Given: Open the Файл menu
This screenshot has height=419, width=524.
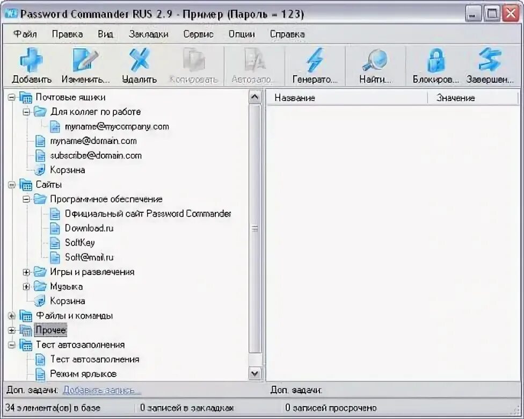Looking at the screenshot, I should click(25, 34).
